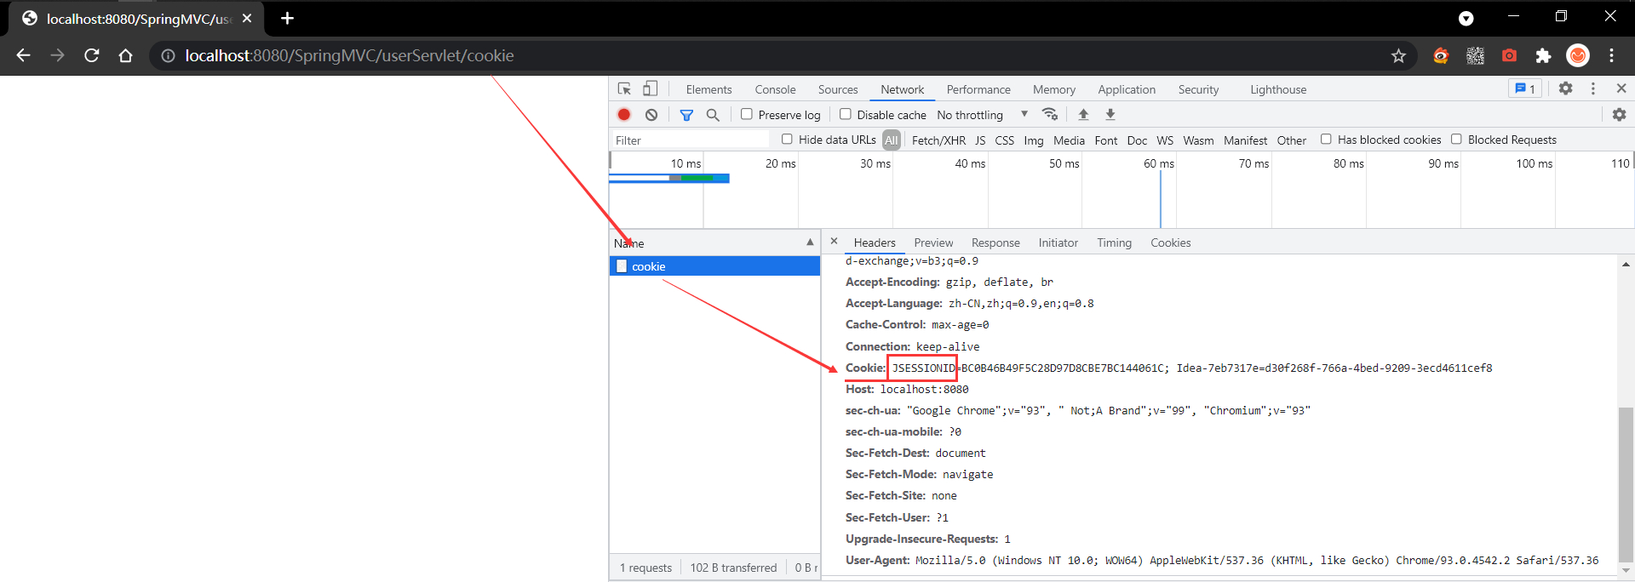Click the headers pane vertical scrollbar
This screenshot has height=582, width=1635.
pos(1626,485)
